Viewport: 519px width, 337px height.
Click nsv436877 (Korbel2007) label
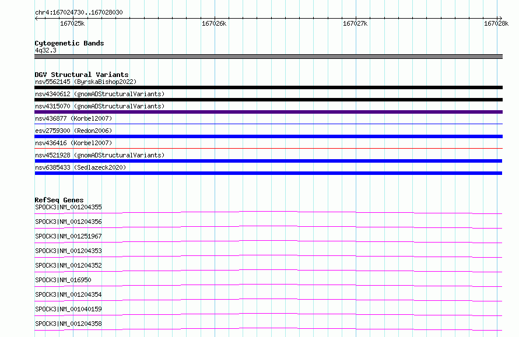(73, 118)
